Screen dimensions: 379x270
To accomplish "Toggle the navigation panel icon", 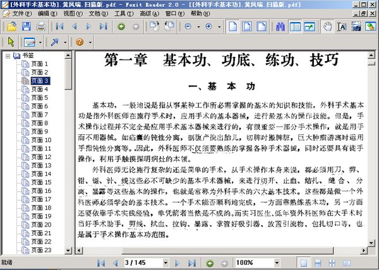I will (x=295, y=26).
